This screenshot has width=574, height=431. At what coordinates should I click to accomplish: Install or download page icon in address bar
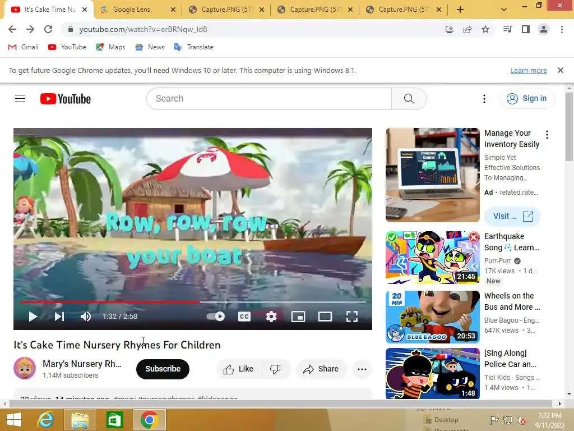tap(449, 29)
